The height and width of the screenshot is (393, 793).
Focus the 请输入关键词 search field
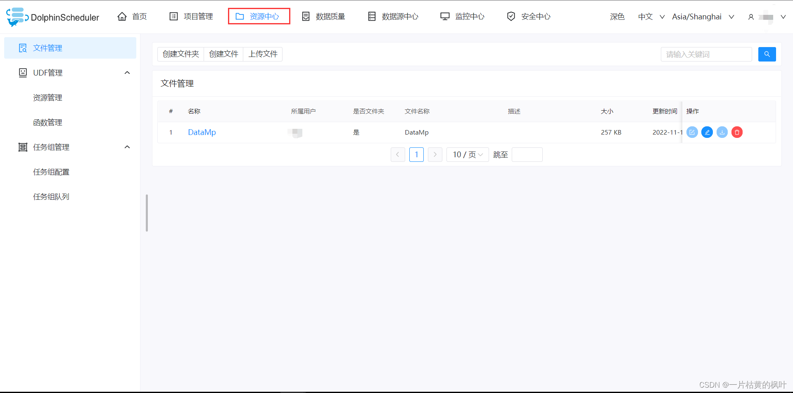point(706,54)
